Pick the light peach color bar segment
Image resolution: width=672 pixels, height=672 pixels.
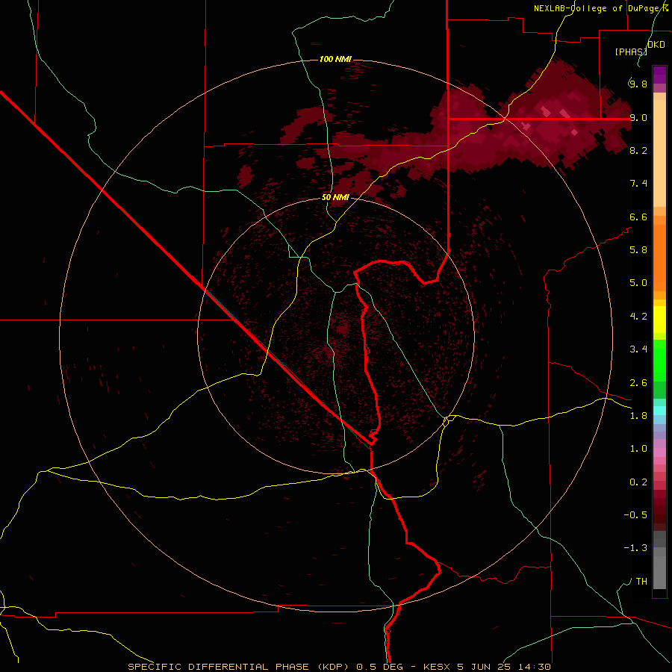(659, 153)
